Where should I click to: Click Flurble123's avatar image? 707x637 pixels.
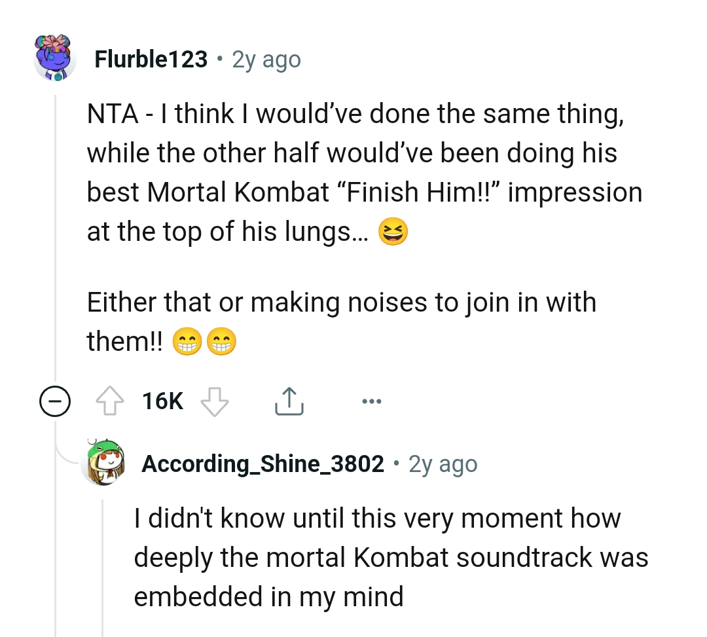point(55,59)
